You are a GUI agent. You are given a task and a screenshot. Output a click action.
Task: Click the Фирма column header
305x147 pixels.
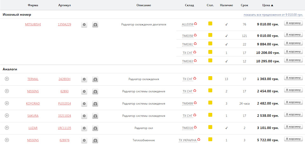(x=33, y=5)
